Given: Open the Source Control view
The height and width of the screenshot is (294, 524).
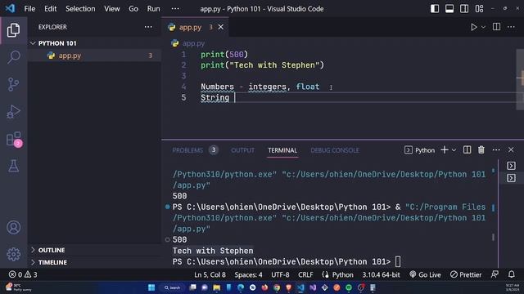Looking at the screenshot, I should 13,84.
